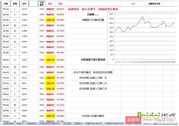Select the total UV cell 9931
Viewport: 179px width, 126px height.
(24, 83)
